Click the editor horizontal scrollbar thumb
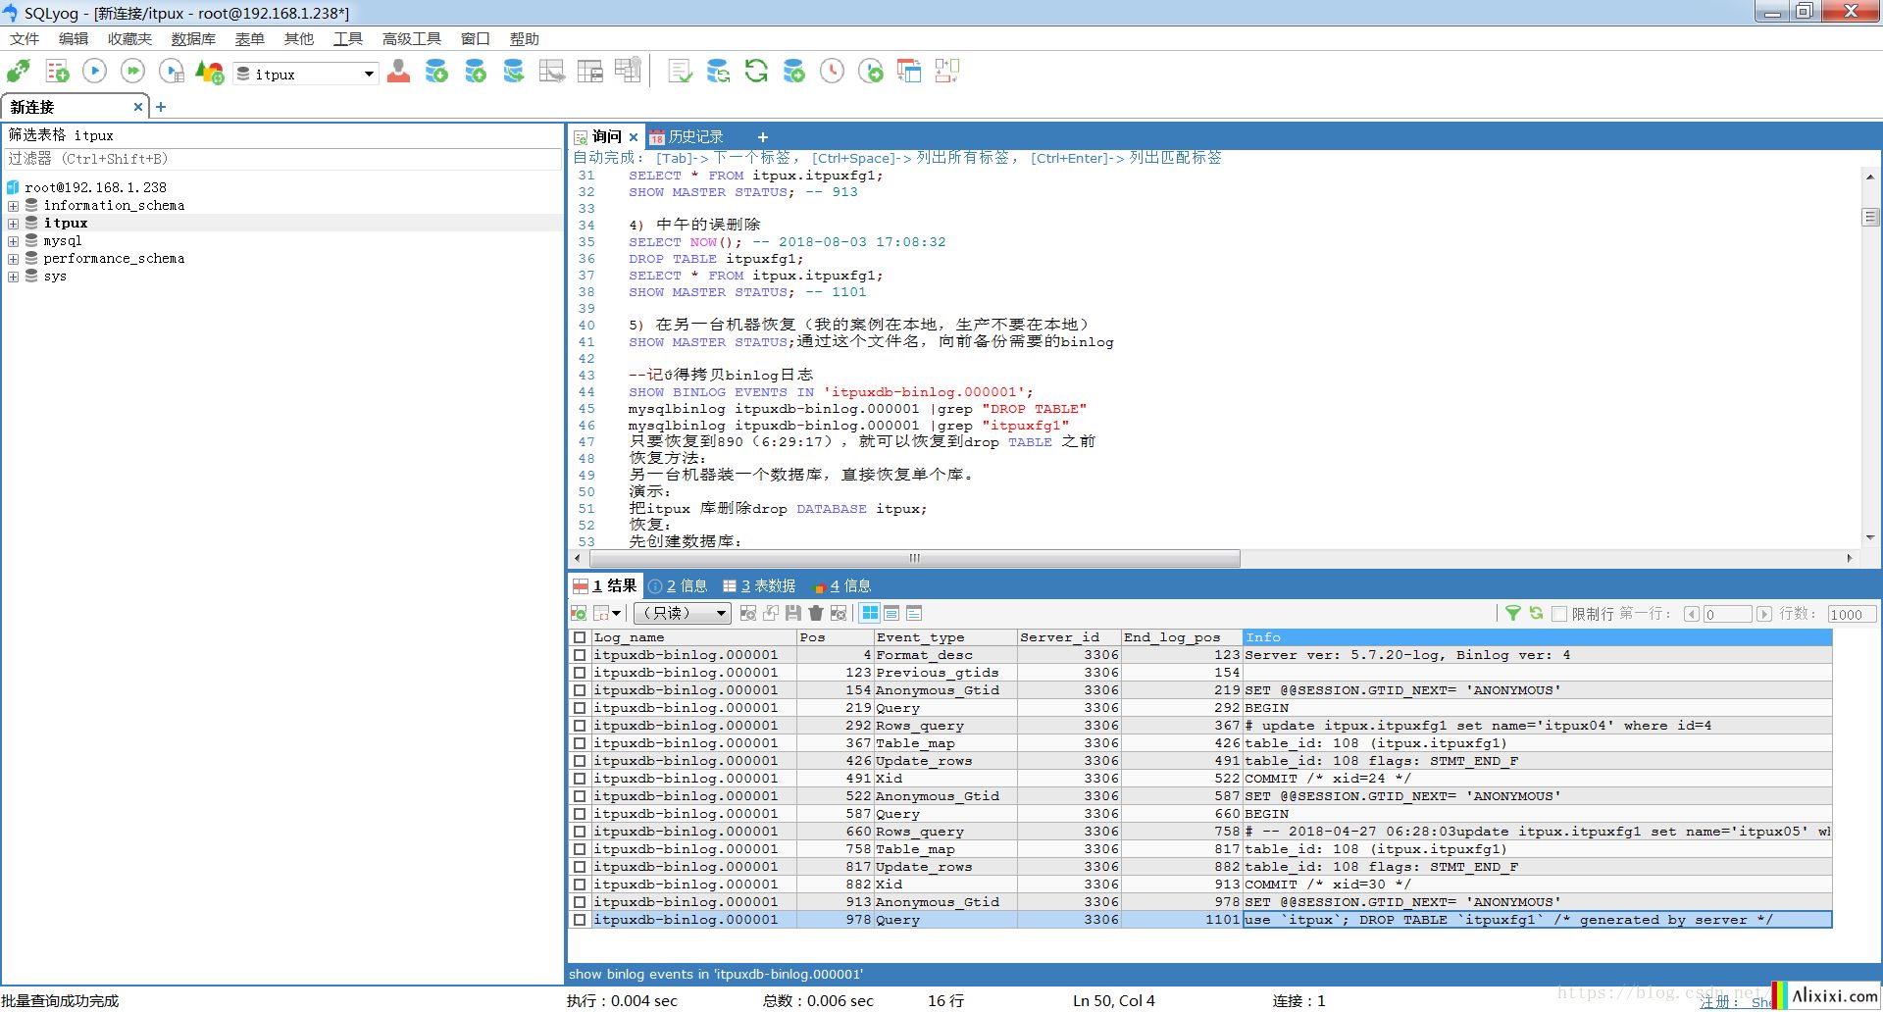1883x1012 pixels. pyautogui.click(x=915, y=558)
